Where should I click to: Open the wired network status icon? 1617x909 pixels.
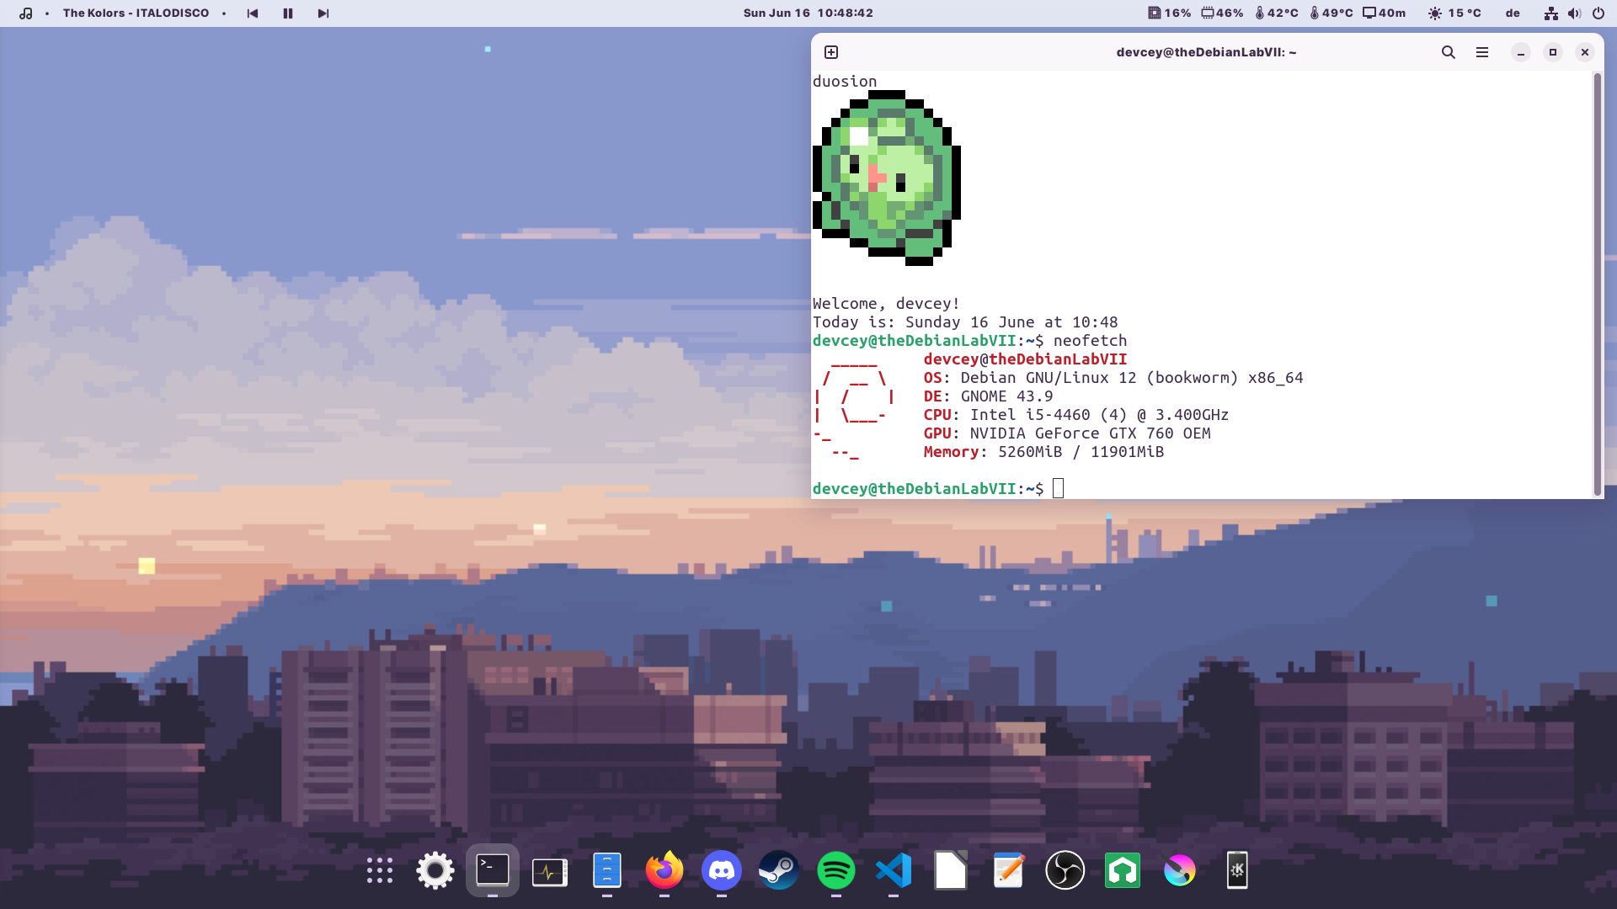click(x=1551, y=13)
